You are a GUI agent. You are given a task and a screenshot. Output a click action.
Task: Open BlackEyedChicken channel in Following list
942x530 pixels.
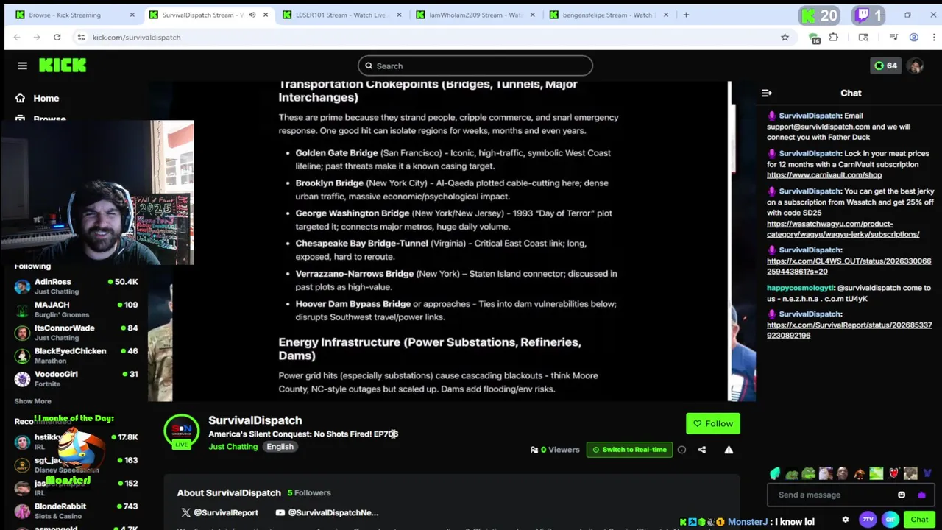76,356
